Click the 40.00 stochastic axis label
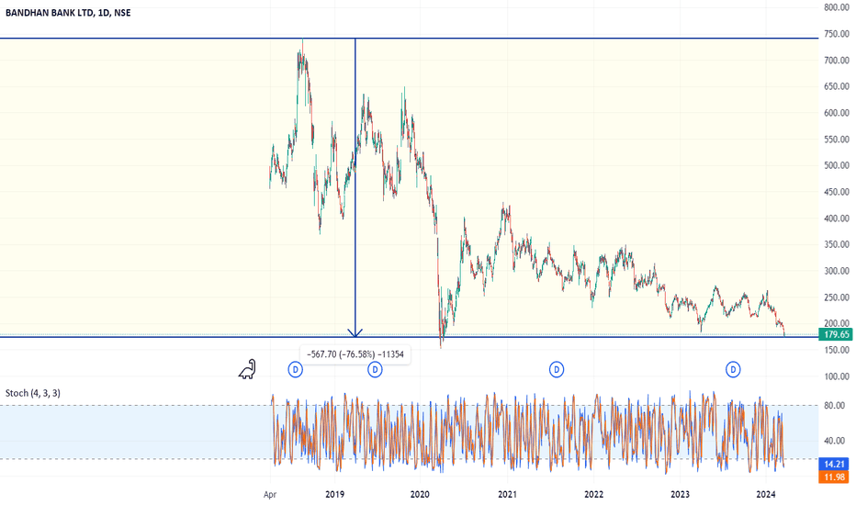 point(834,440)
